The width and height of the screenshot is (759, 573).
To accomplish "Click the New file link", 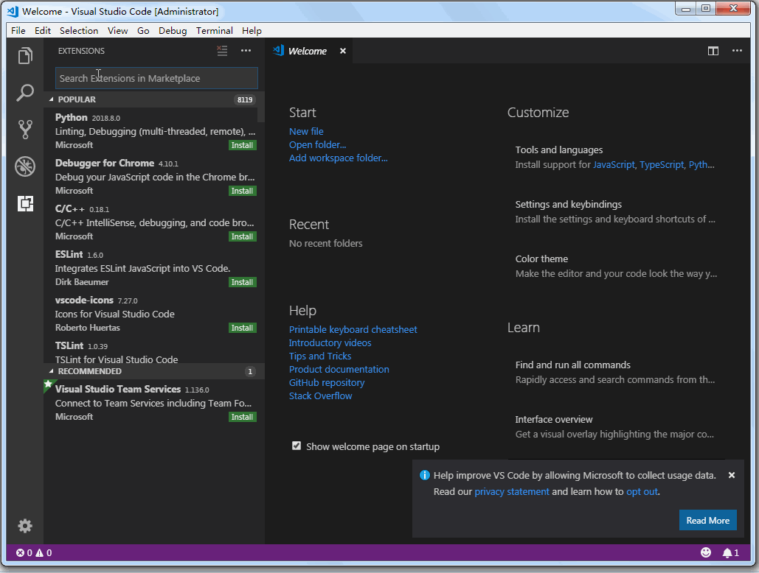I will point(306,131).
